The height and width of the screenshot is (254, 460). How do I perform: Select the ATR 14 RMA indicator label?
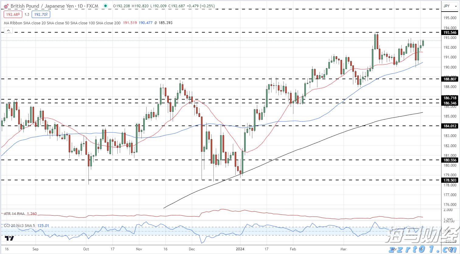14,214
